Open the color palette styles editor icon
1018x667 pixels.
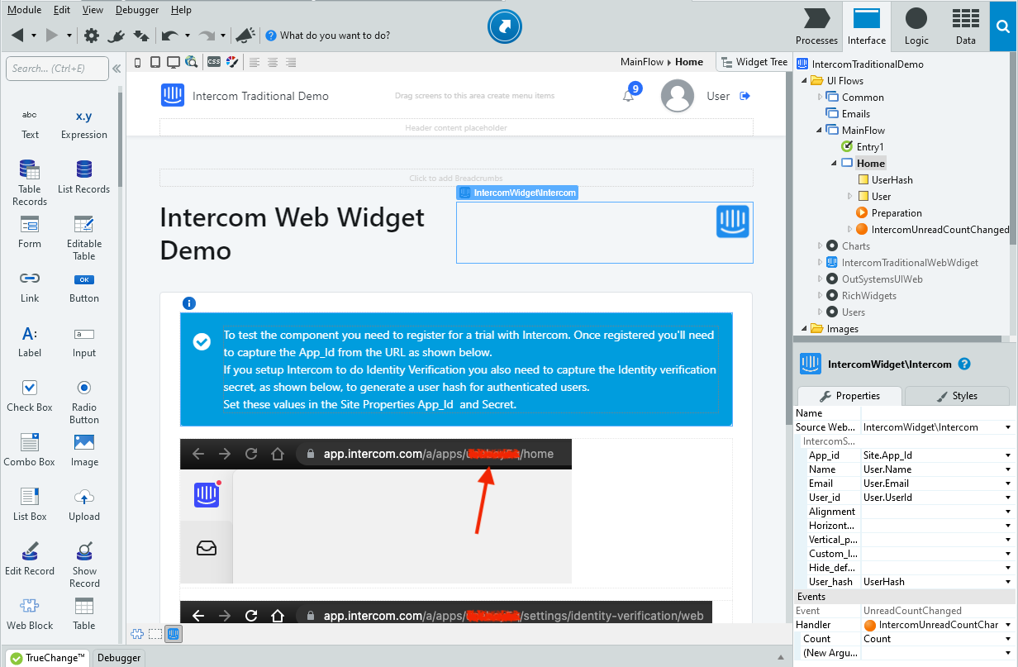pyautogui.click(x=232, y=62)
